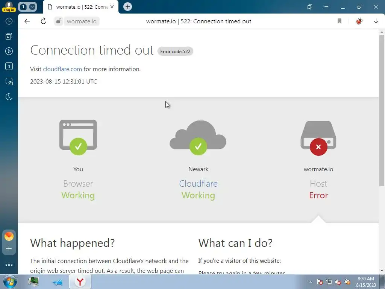
Task: Open the network tray icon
Action: click(x=329, y=282)
